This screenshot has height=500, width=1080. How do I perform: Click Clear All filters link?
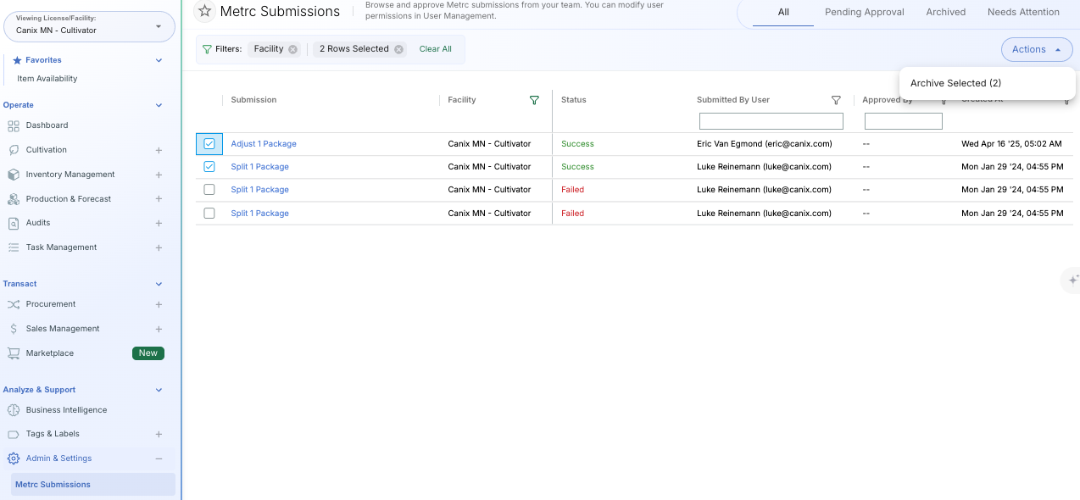pos(436,49)
